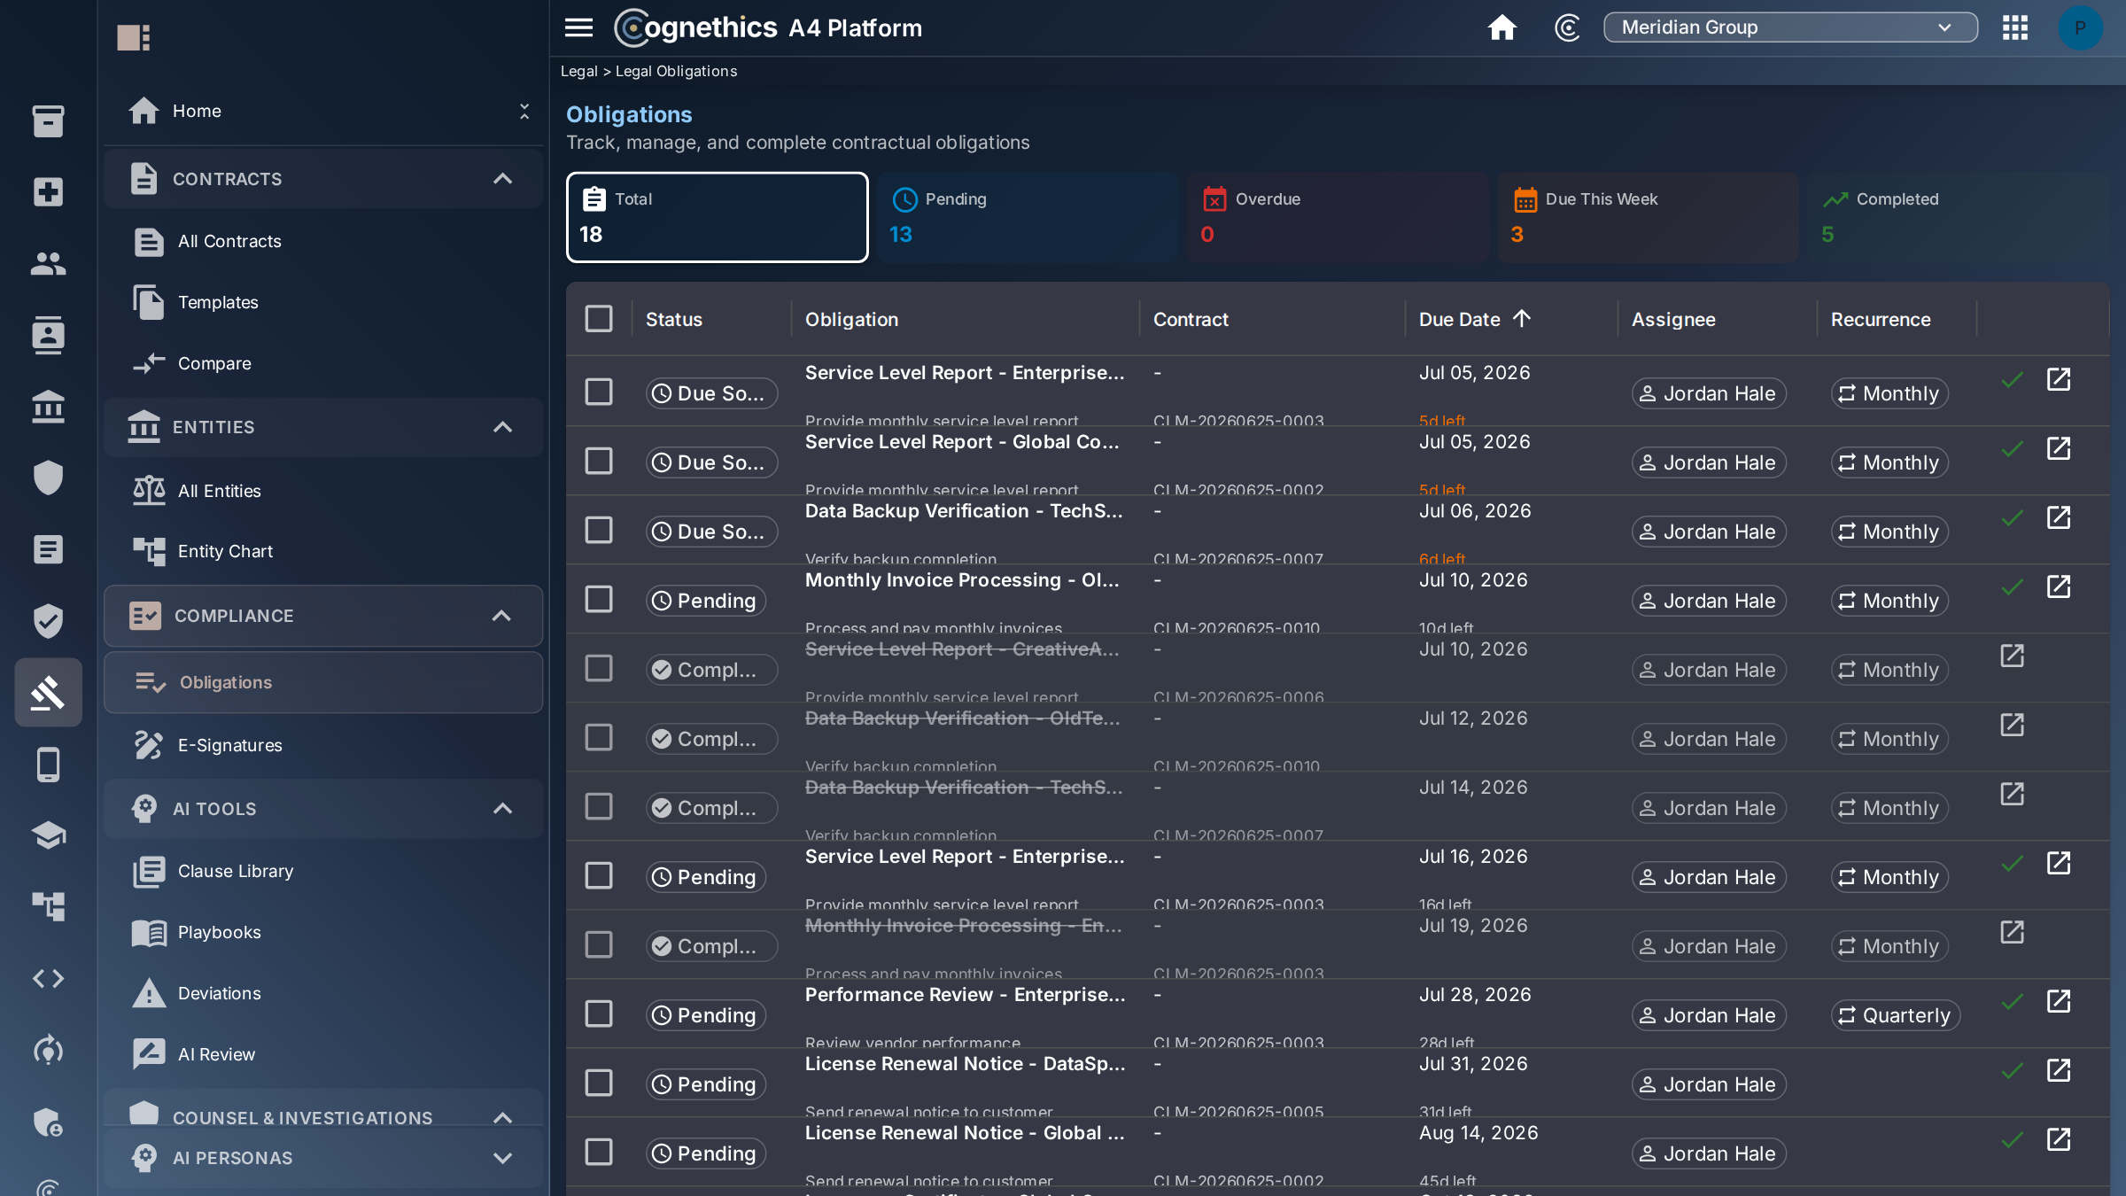Click the collapse arrows next to Home
The image size is (2126, 1196).
click(x=524, y=111)
